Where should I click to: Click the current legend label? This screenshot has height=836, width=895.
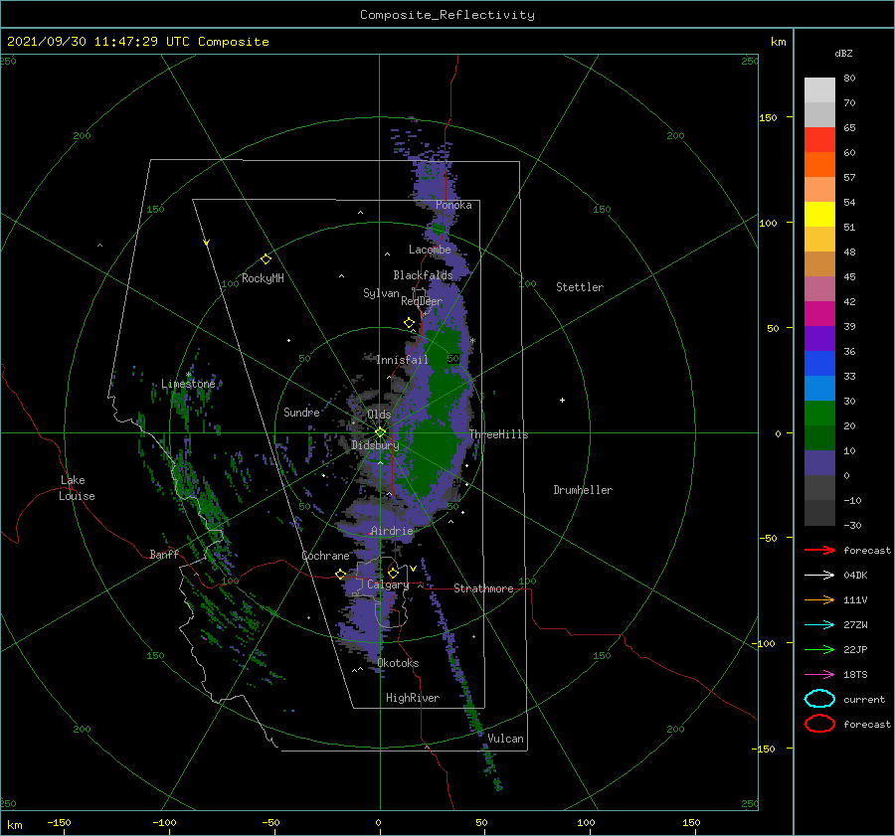[x=864, y=699]
